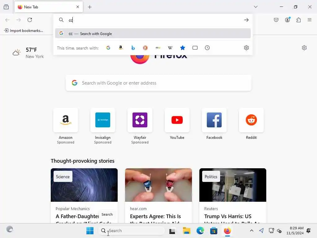List all tabs with the chevron
Screen dimensions: 317x238
(256, 7)
